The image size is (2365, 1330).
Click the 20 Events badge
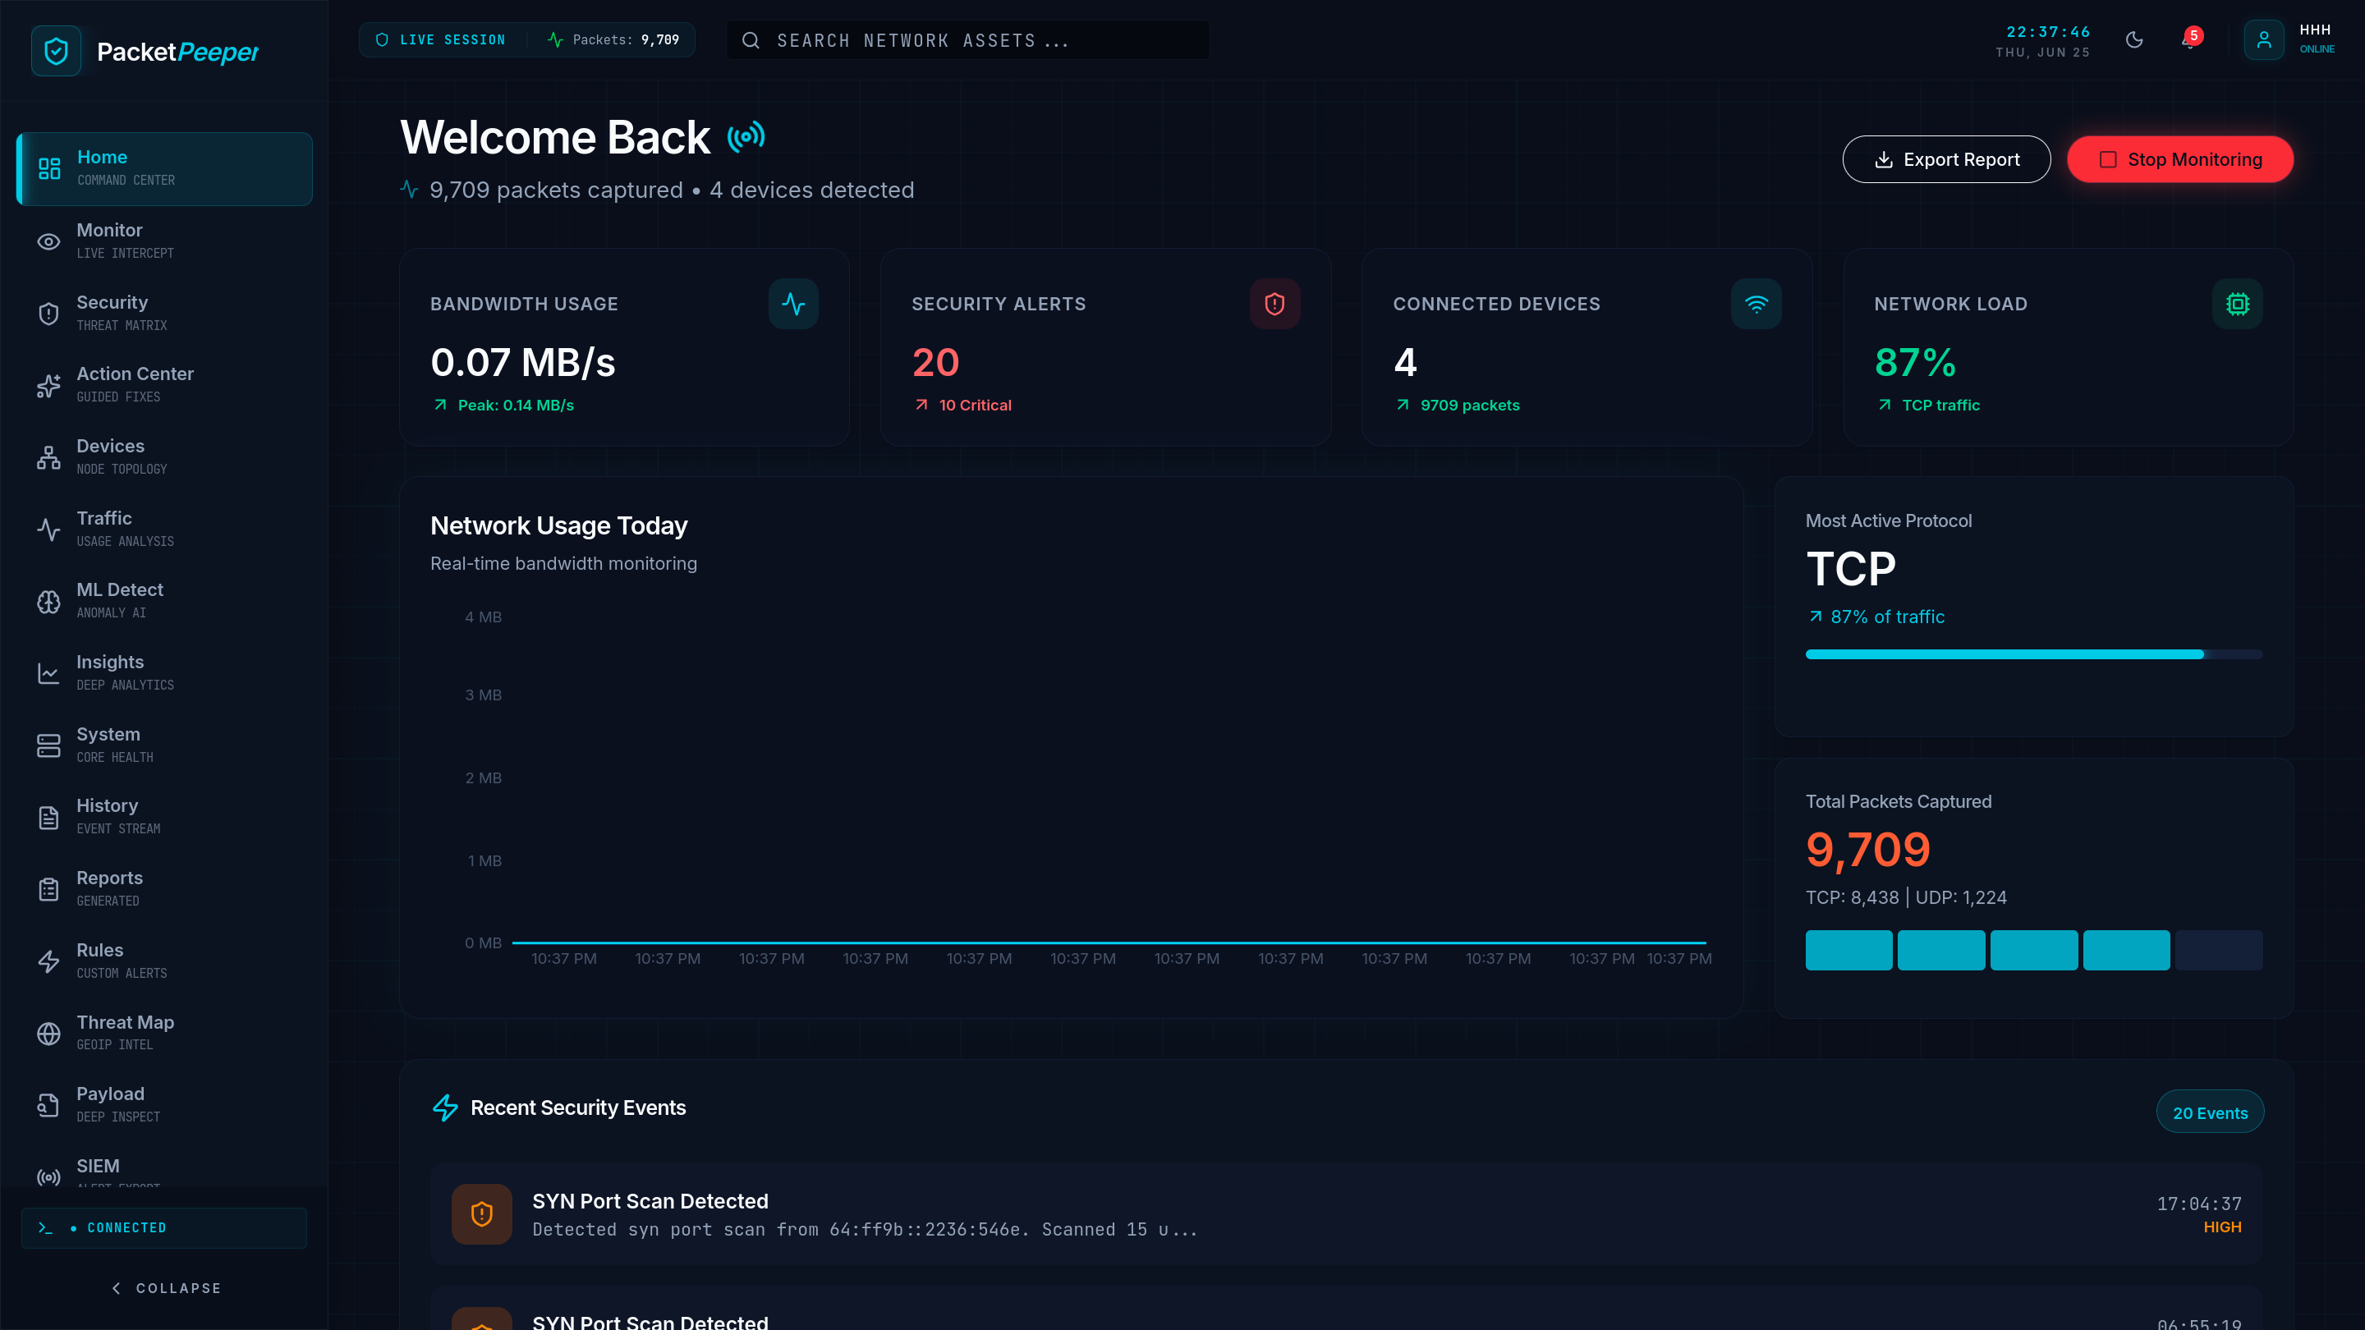coord(2210,1112)
